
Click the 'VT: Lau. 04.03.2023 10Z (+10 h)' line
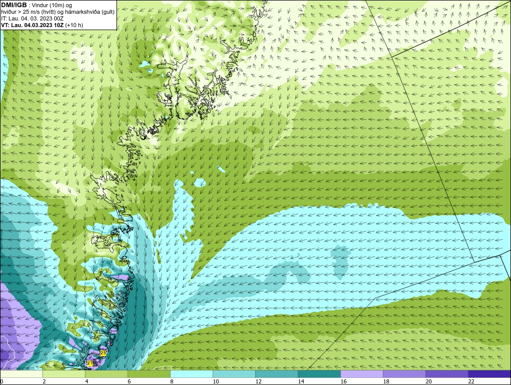point(42,25)
